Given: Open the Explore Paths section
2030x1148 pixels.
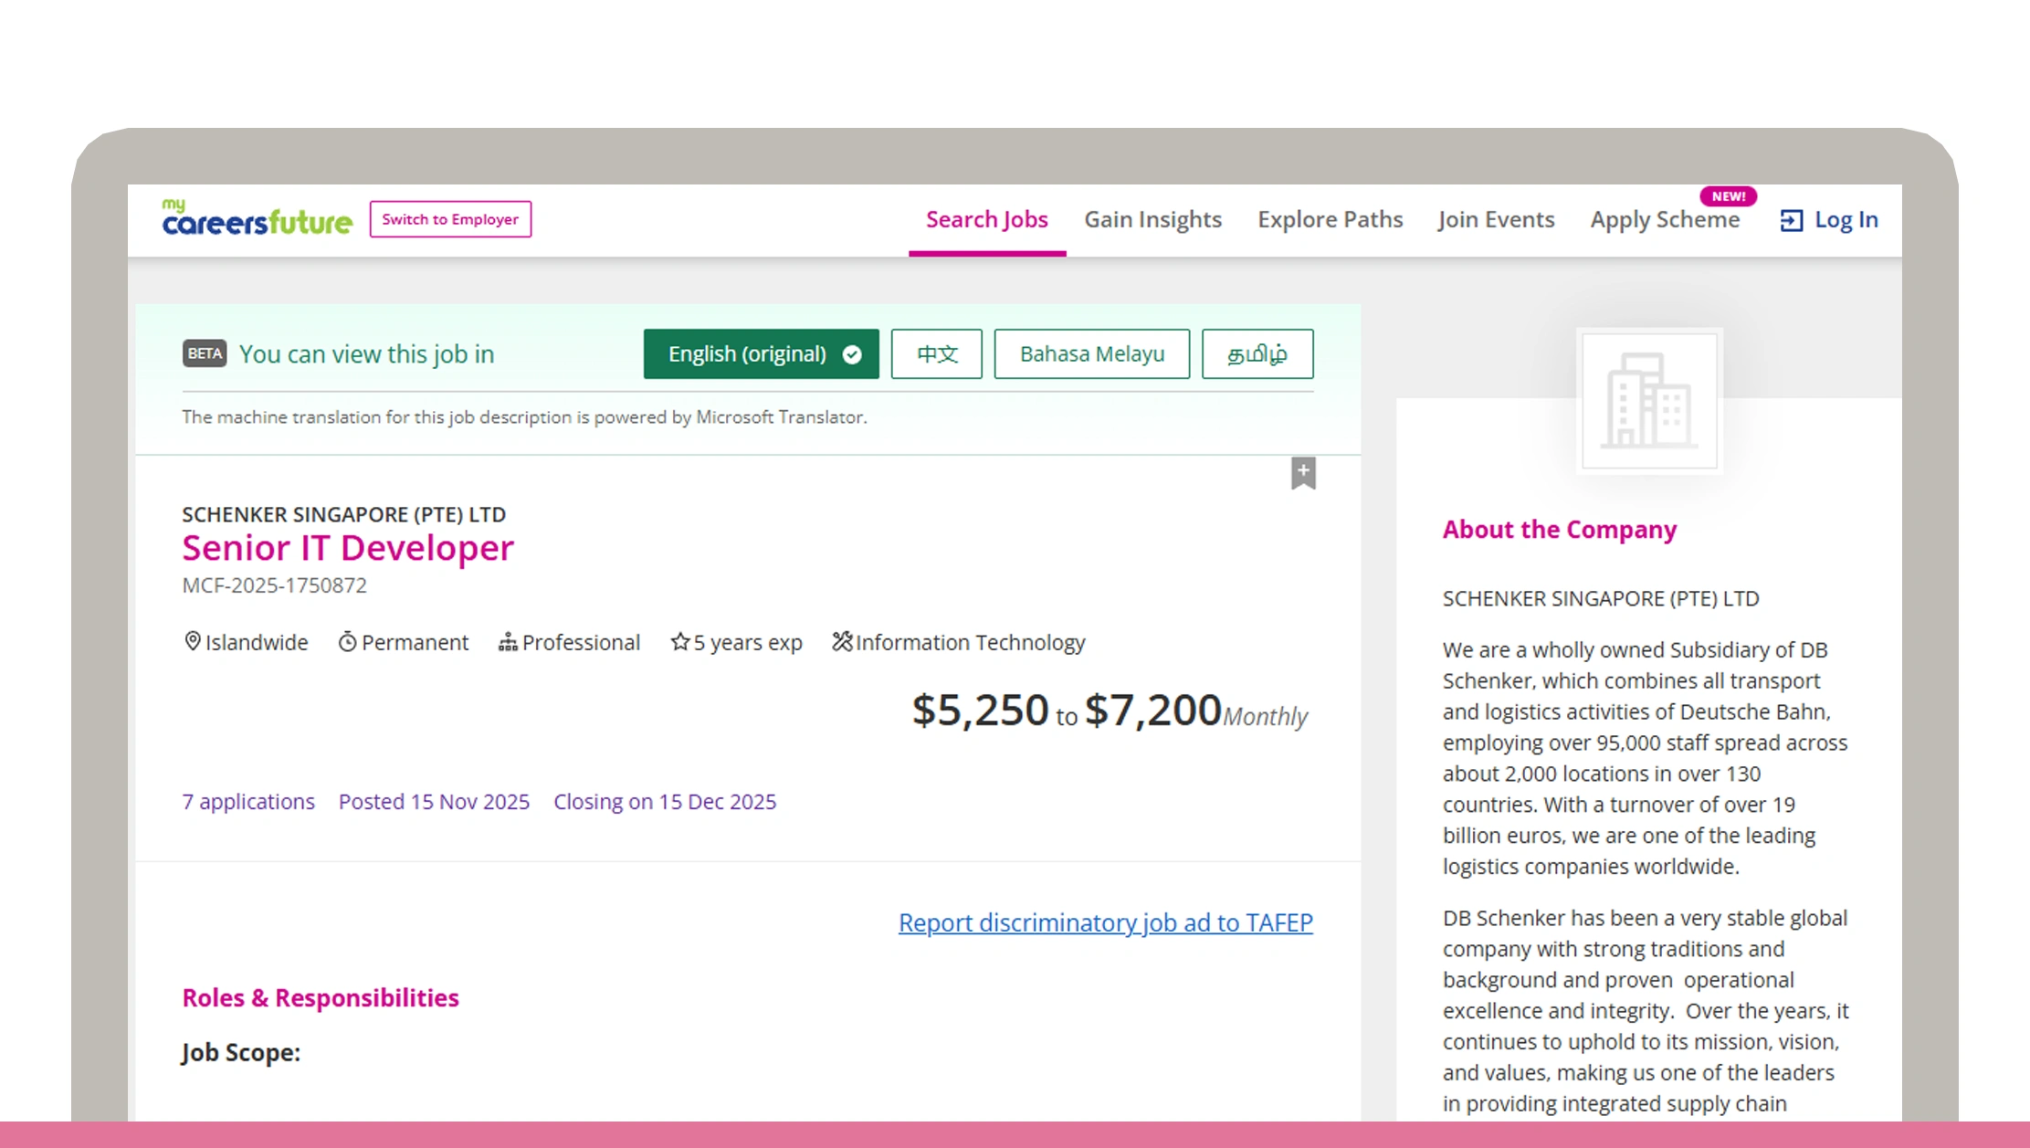Looking at the screenshot, I should (1330, 219).
